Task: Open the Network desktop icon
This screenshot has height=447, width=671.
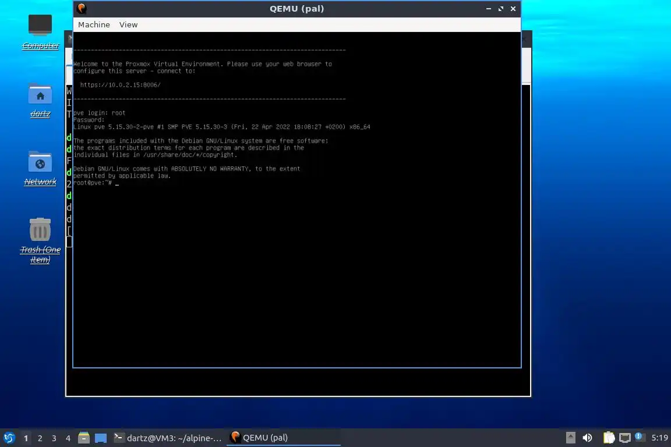Action: click(40, 169)
